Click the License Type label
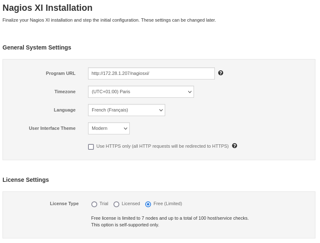This screenshot has height=243, width=320. [64, 204]
